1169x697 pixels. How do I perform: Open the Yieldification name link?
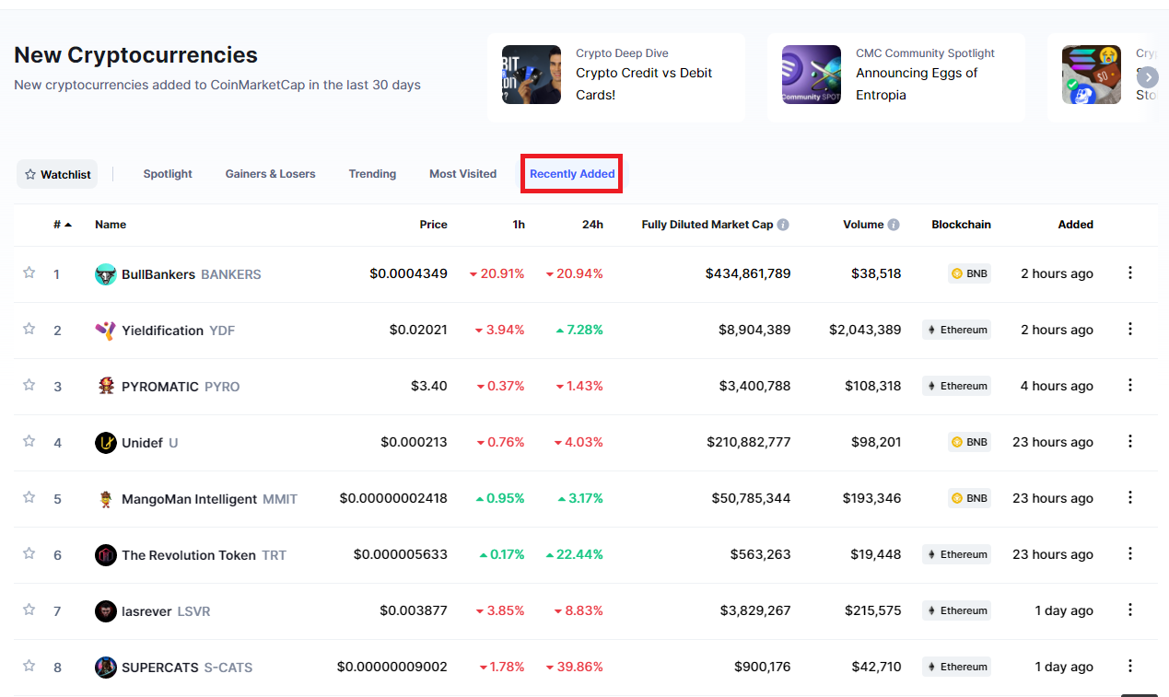coord(162,331)
